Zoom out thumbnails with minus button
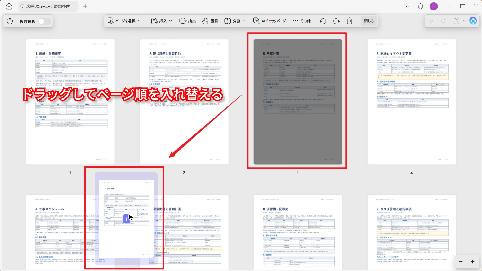The height and width of the screenshot is (271, 482). (x=461, y=261)
